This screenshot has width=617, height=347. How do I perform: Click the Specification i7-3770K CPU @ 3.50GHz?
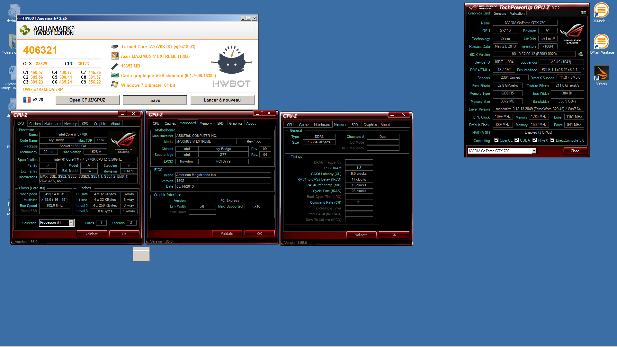click(88, 159)
